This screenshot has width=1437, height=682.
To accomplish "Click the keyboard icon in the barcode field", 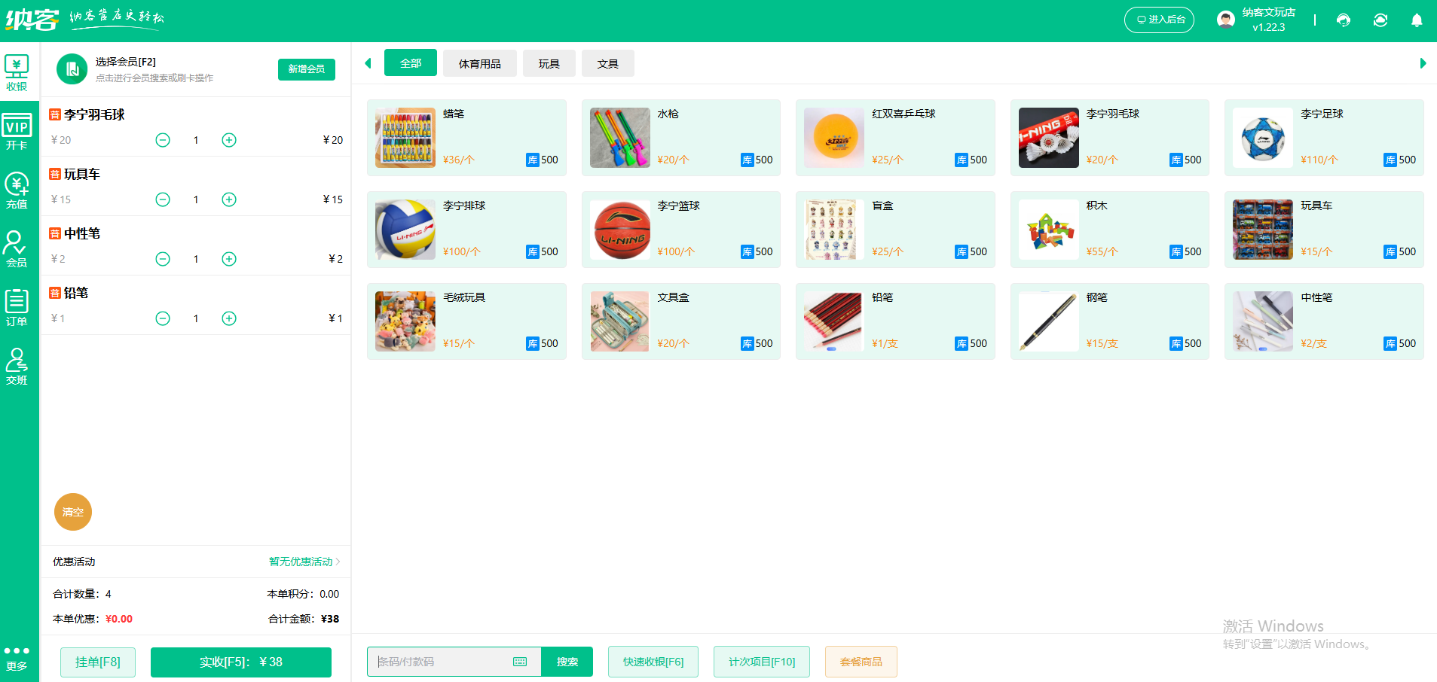I will [x=519, y=662].
